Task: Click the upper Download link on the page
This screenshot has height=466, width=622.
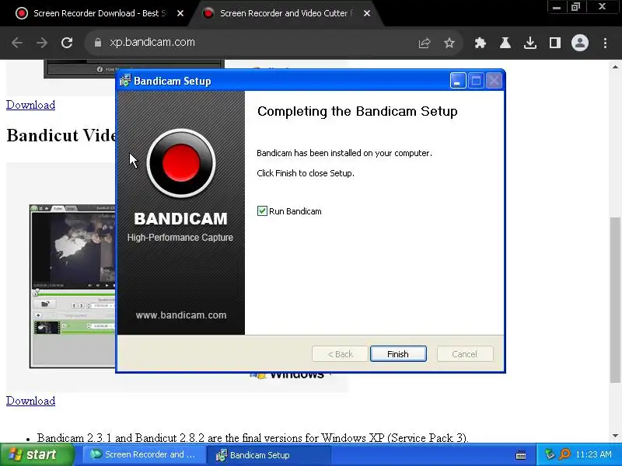Action: pos(30,105)
